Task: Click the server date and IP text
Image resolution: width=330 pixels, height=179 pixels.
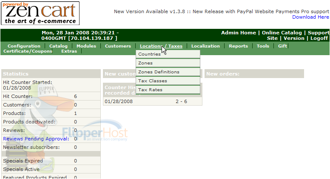Action: pos(80,36)
